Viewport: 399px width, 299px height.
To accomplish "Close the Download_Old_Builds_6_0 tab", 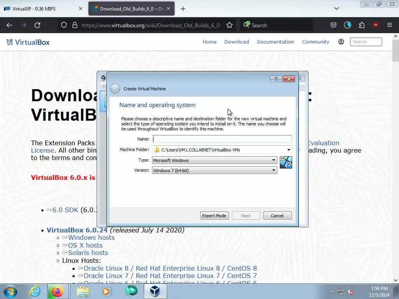I will (168, 9).
